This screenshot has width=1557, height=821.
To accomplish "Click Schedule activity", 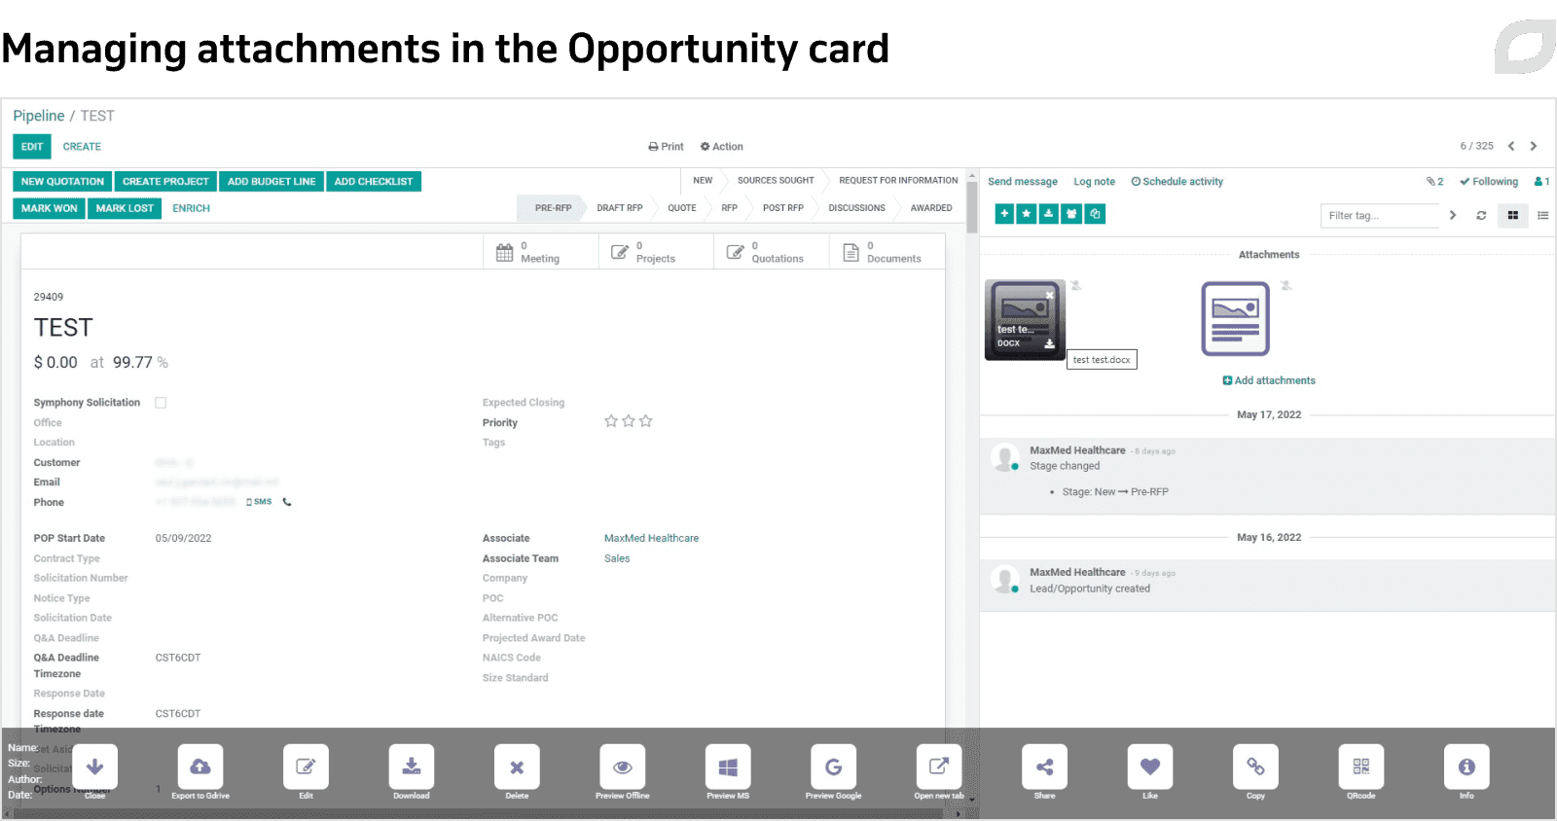I will (x=1177, y=182).
